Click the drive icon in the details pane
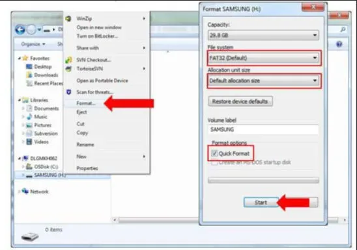Screen dimensions: 357x250 coord(30,236)
